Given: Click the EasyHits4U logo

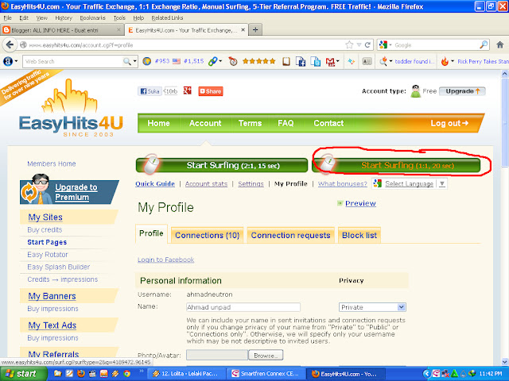Looking at the screenshot, I should click(x=71, y=109).
